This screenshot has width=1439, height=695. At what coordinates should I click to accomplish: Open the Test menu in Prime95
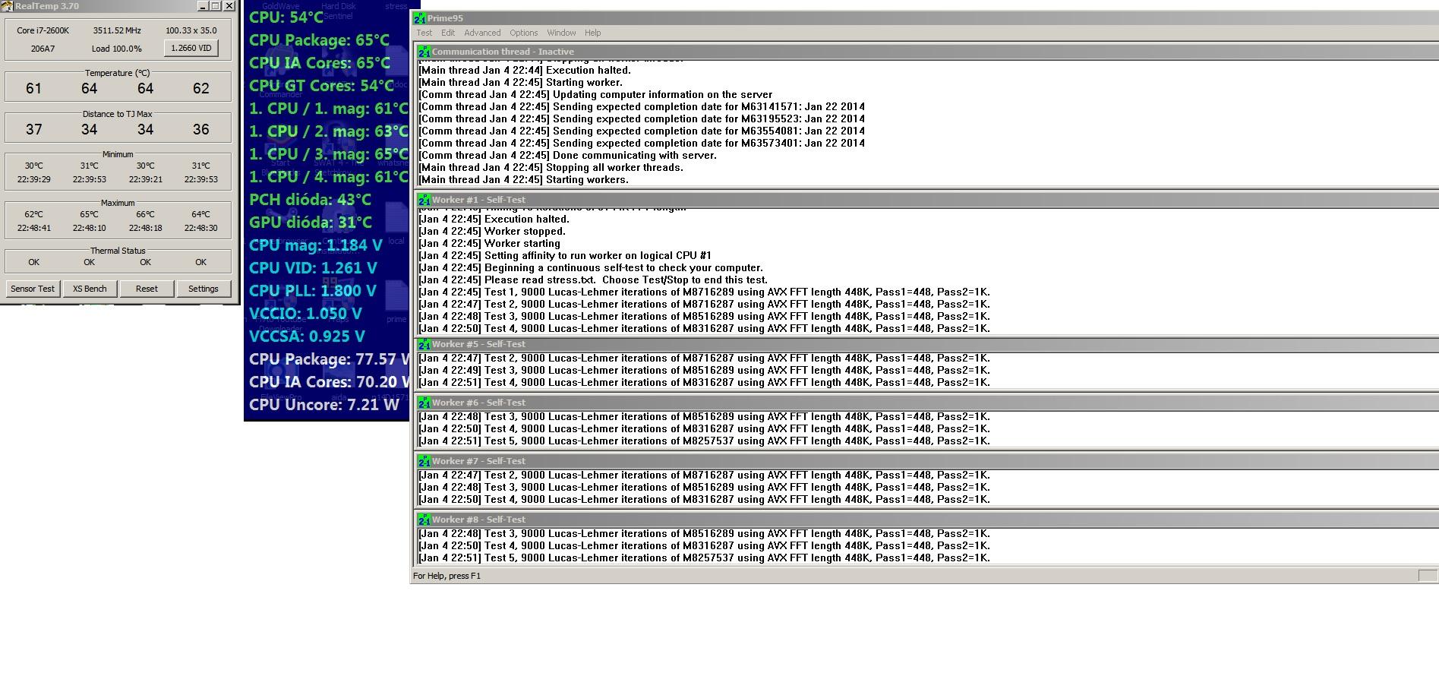(424, 33)
